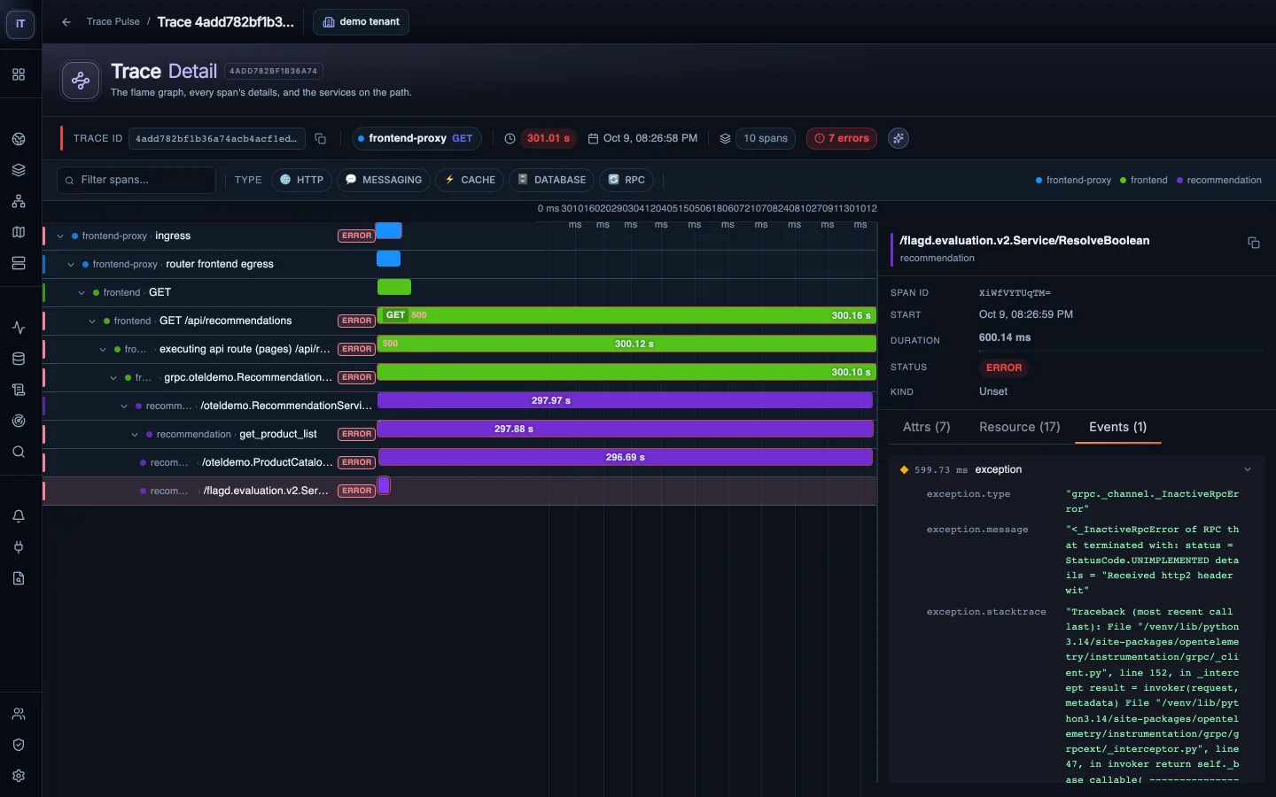Open the database cylinder sidebar icon
1276x797 pixels.
(19, 359)
